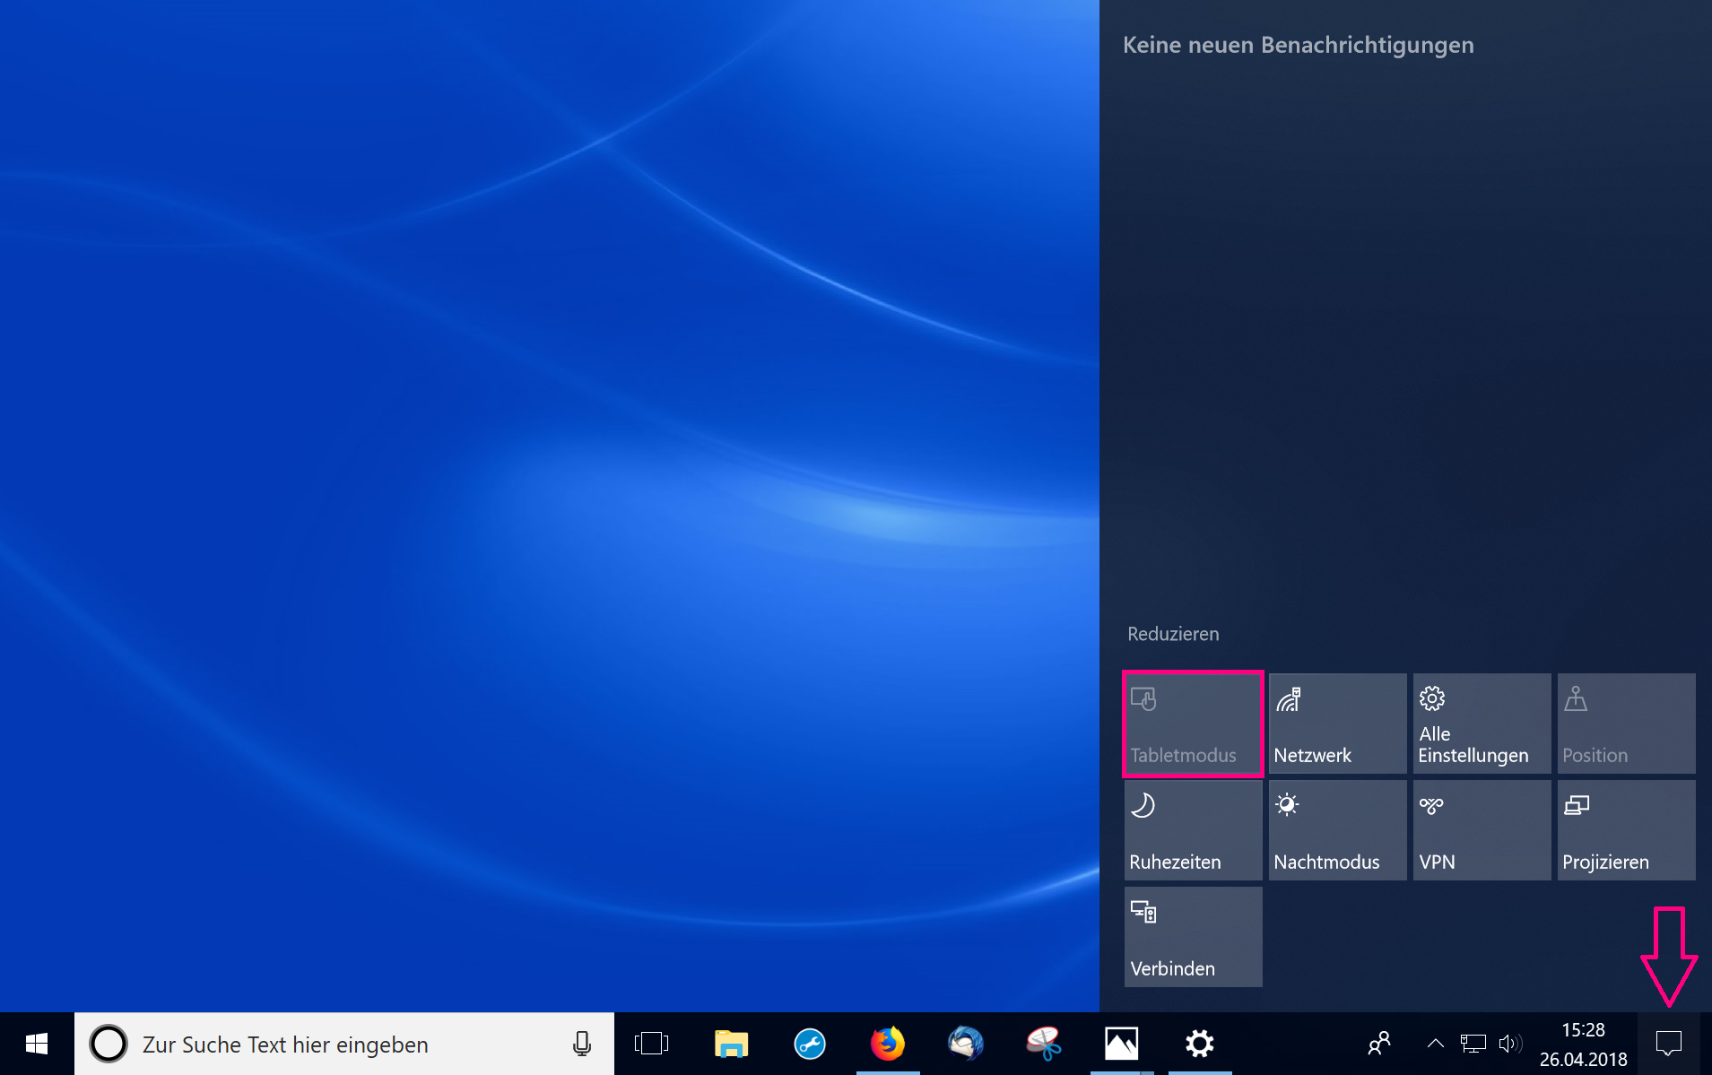Enable Ruhezeiten quiet hours tile
Screen dimensions: 1712x1075
[x=1193, y=830]
